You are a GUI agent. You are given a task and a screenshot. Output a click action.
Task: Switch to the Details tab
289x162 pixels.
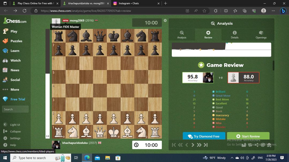click(234, 34)
